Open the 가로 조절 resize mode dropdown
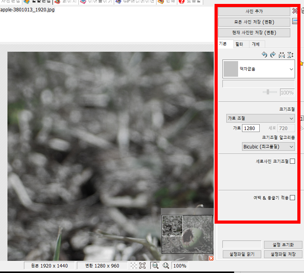Image resolution: width=304 pixels, height=273 pixels. point(260,118)
